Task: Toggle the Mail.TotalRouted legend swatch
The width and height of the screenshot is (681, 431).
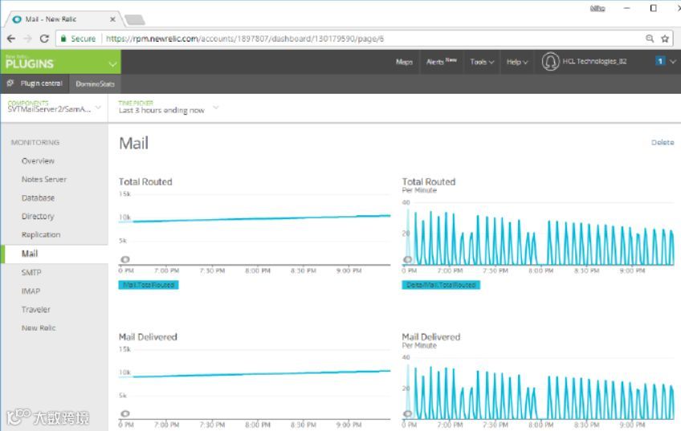Action: 149,285
